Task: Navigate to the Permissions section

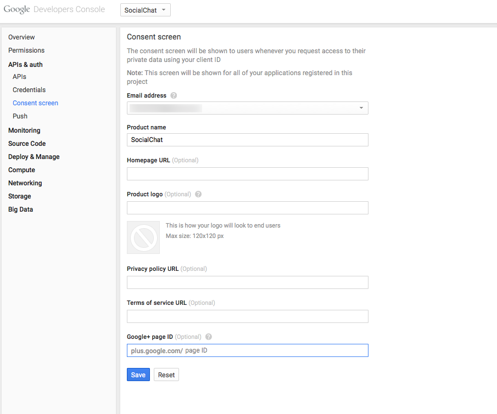Action: [x=26, y=50]
